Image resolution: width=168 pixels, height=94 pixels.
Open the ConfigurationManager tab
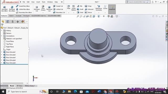click(13, 22)
